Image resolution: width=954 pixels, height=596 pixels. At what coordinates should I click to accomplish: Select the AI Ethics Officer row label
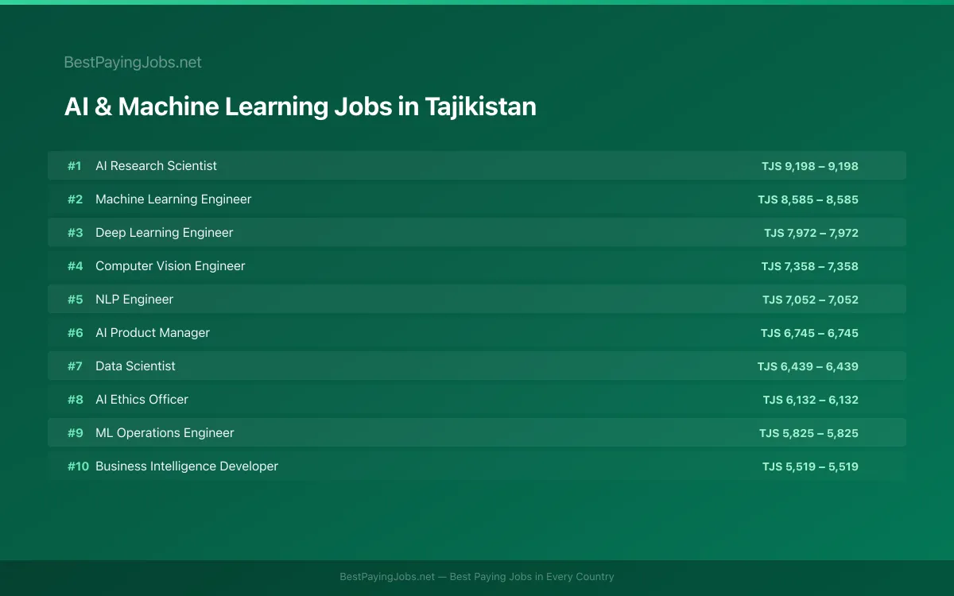point(142,400)
